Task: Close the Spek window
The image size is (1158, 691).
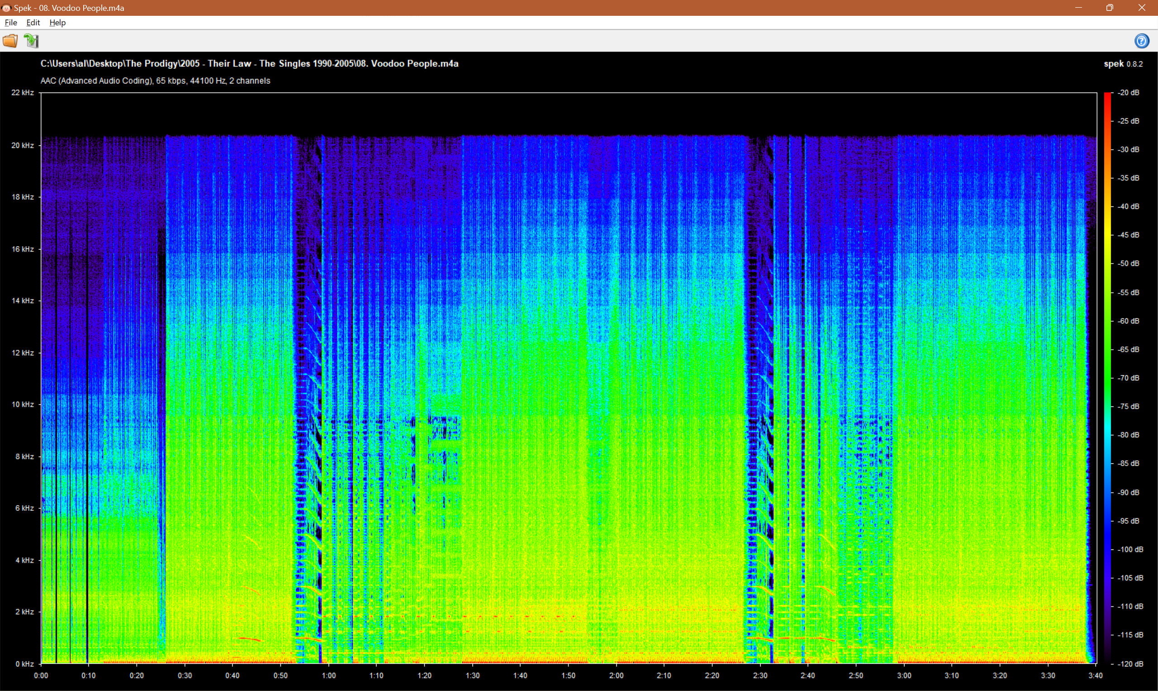Action: point(1141,8)
